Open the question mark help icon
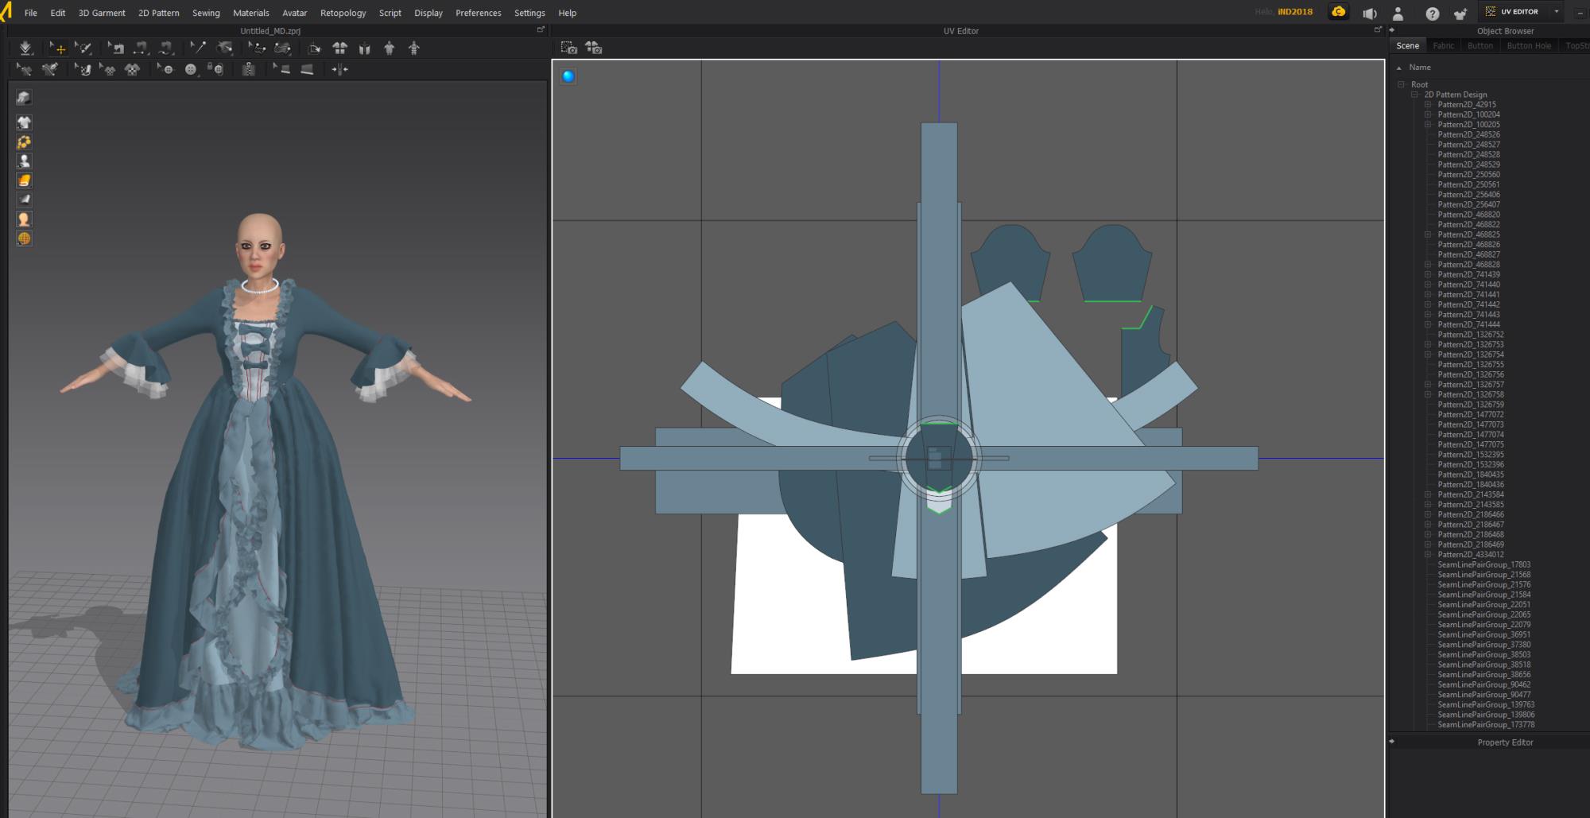1590x818 pixels. (1432, 14)
